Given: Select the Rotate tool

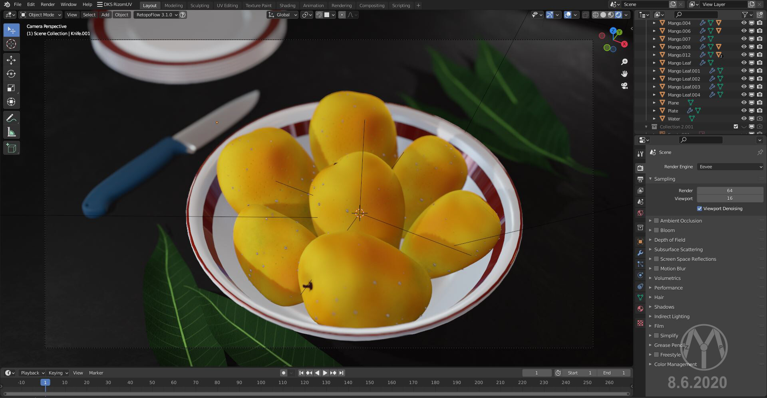Looking at the screenshot, I should click(11, 74).
